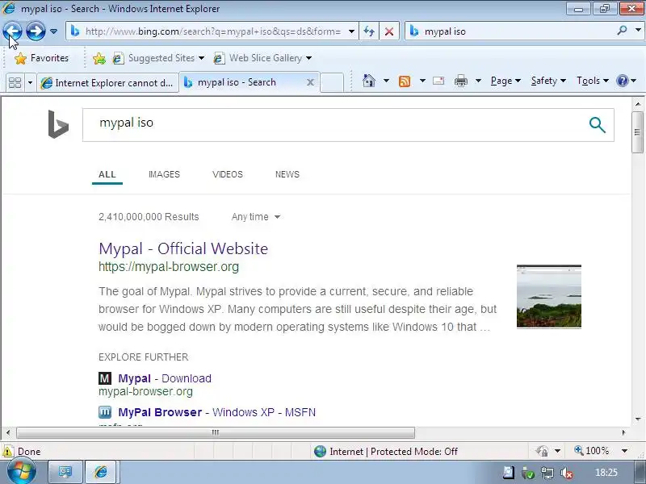
Task: Open the Tools menu
Action: (593, 81)
